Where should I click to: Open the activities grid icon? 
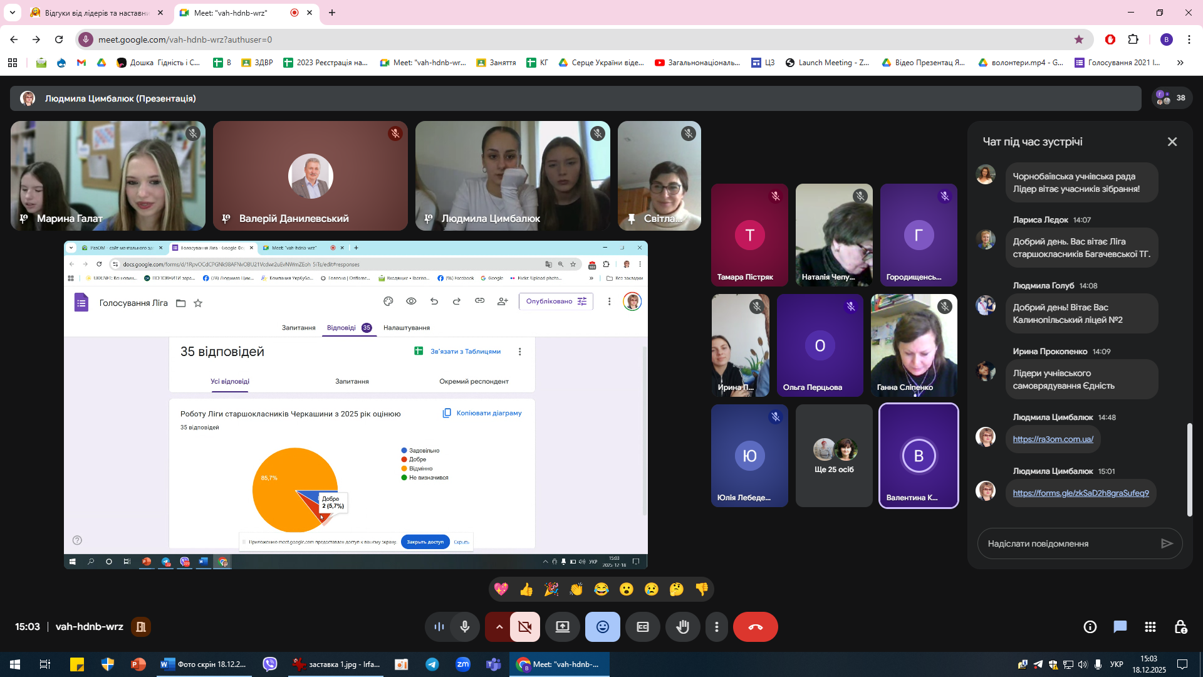[x=1150, y=627]
